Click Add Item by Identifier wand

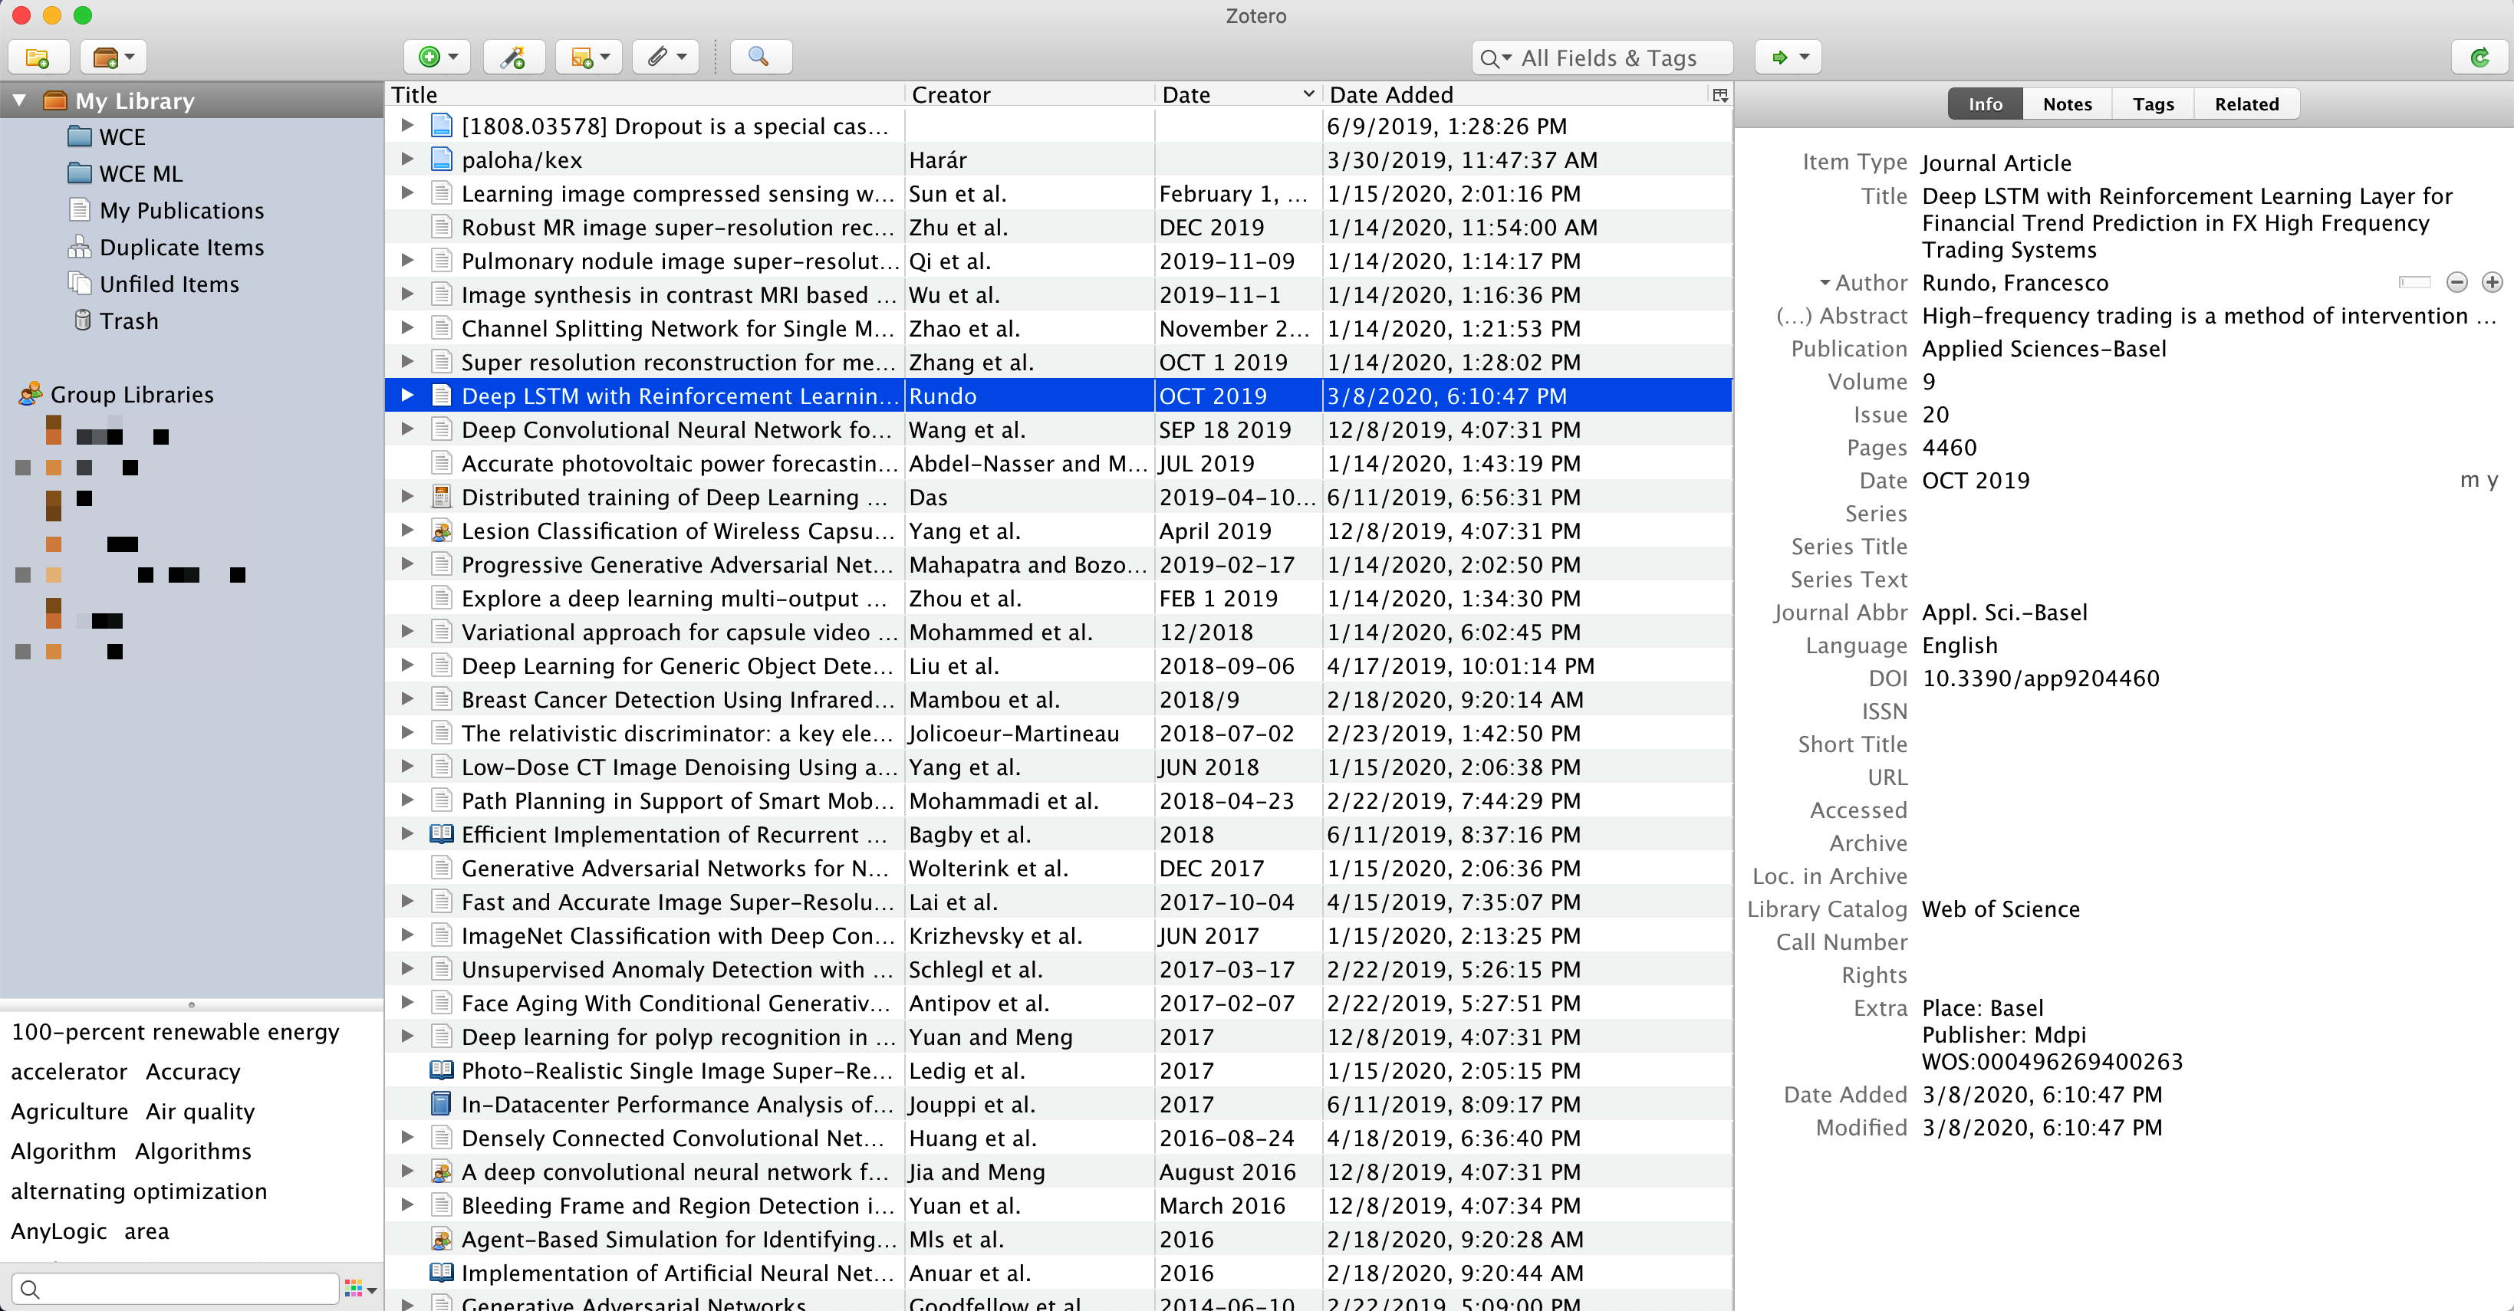[x=513, y=58]
